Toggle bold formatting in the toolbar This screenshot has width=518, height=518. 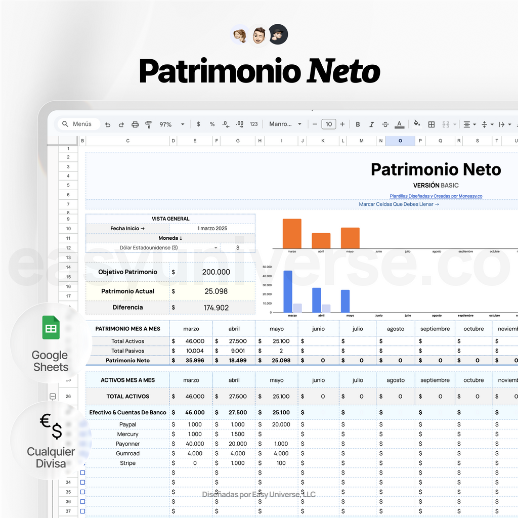(x=358, y=124)
